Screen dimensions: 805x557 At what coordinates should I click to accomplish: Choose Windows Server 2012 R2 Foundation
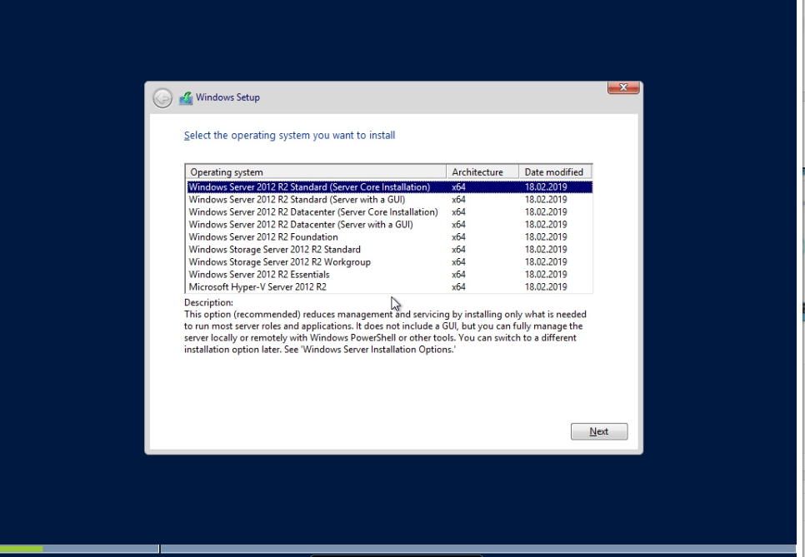point(390,237)
